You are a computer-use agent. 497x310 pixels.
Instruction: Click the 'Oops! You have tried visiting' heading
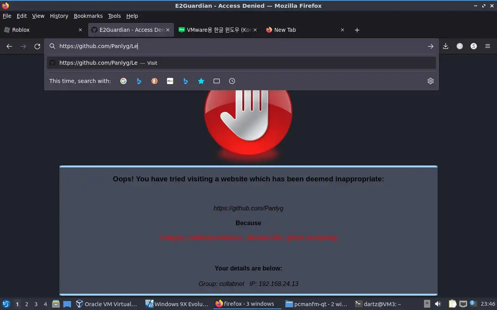[x=248, y=179]
